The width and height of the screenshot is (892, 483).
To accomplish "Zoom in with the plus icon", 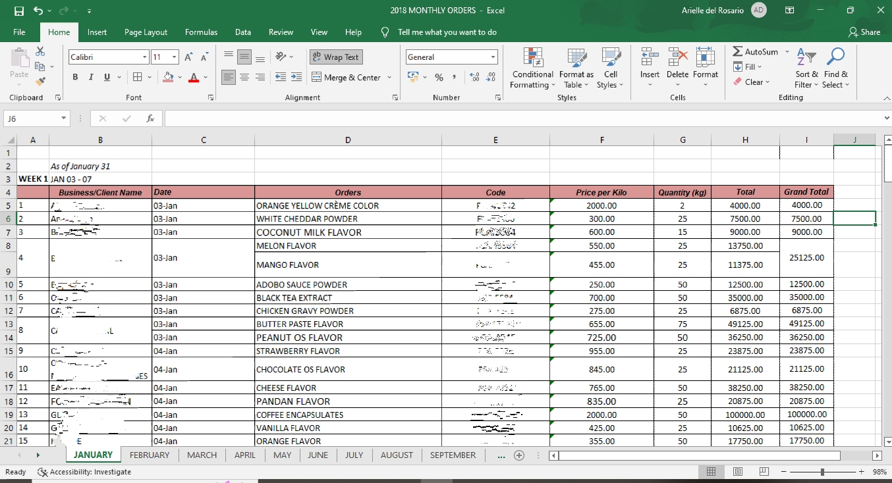I will point(861,472).
